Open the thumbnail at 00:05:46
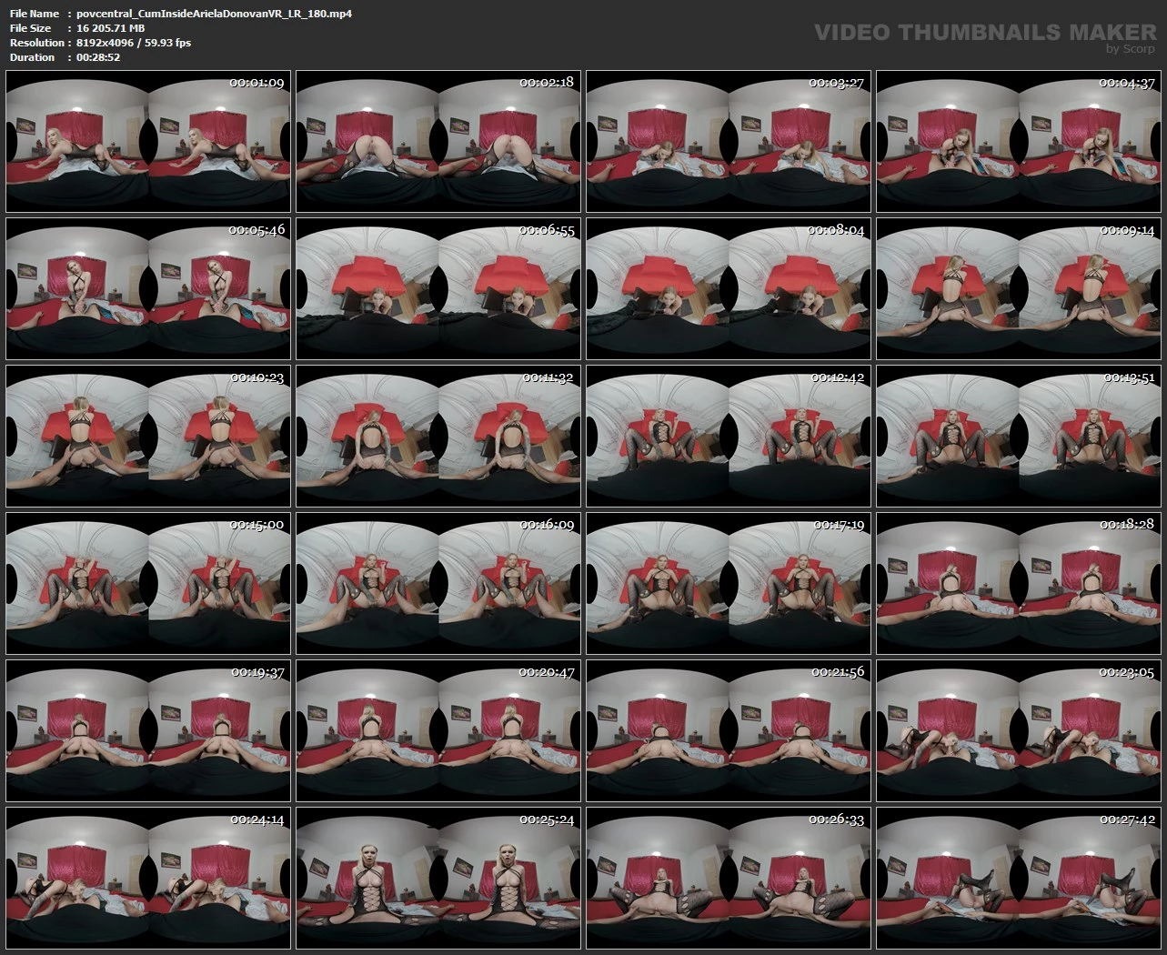 pyautogui.click(x=148, y=289)
